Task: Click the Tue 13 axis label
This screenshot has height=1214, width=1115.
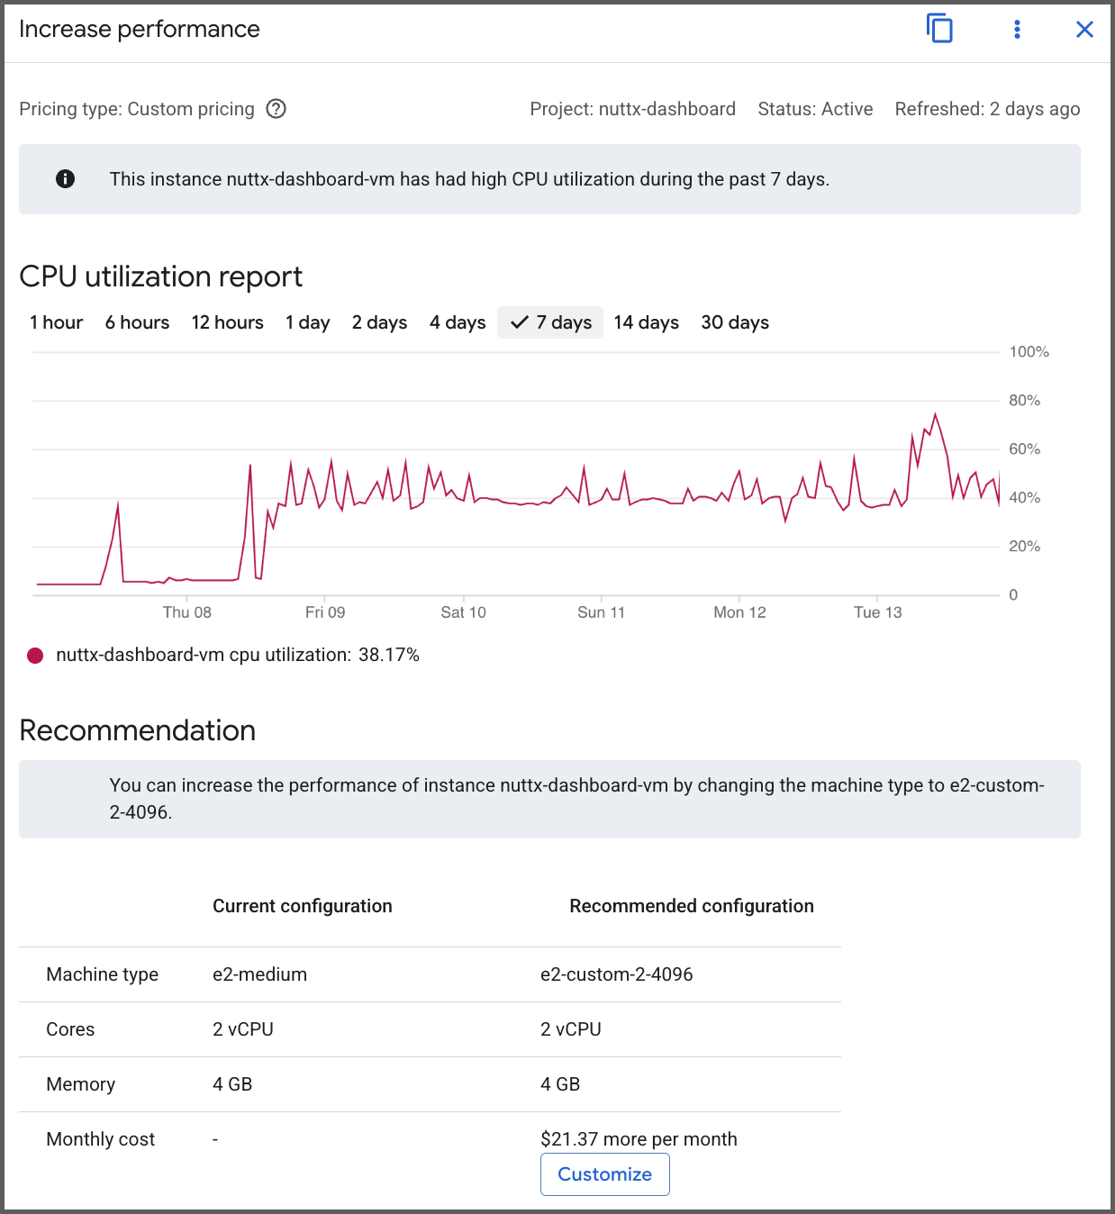Action: [x=877, y=612]
